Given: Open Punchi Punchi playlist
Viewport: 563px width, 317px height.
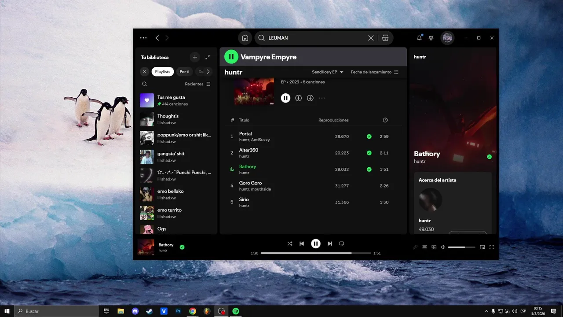Looking at the screenshot, I should click(176, 176).
